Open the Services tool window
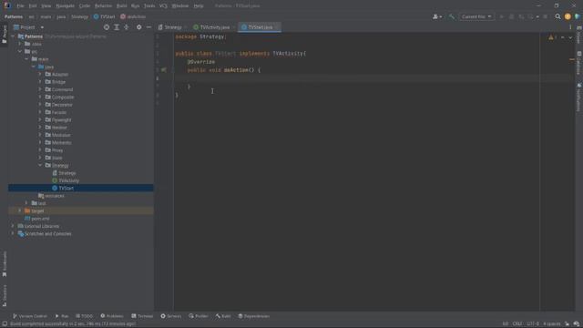 pos(171,316)
